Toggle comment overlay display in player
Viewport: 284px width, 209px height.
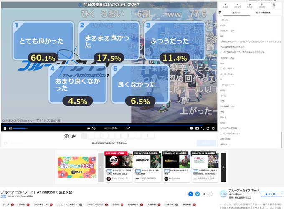[191, 128]
